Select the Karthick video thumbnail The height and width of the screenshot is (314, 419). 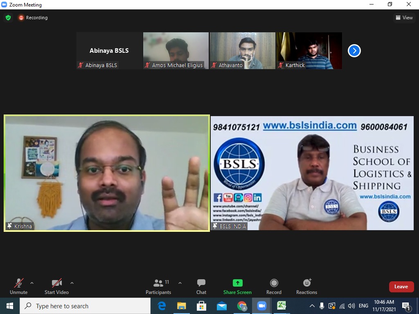pos(309,51)
